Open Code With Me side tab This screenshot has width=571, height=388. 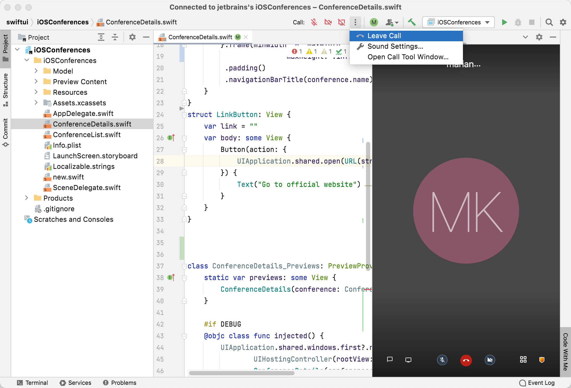(x=565, y=352)
